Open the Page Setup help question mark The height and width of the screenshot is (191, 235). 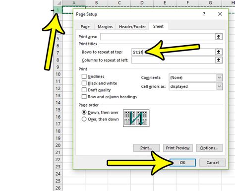(x=204, y=14)
